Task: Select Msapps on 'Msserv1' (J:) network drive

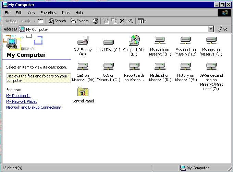Action: click(211, 40)
